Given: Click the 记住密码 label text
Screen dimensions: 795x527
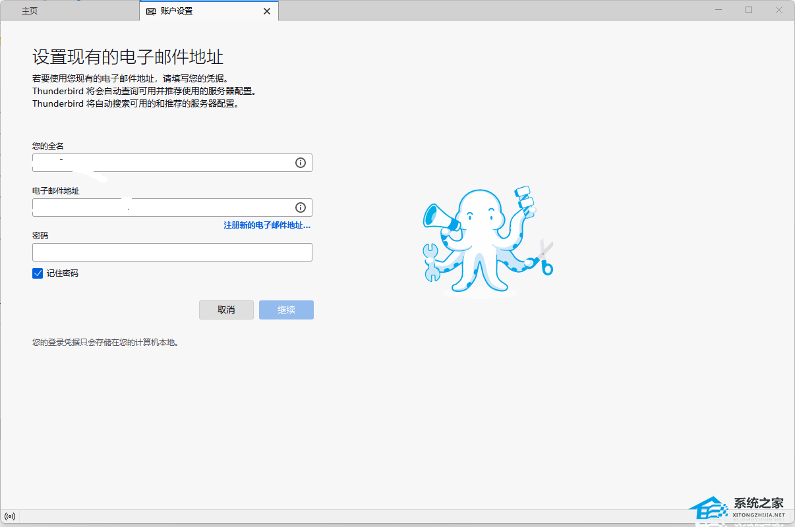Looking at the screenshot, I should pyautogui.click(x=63, y=273).
